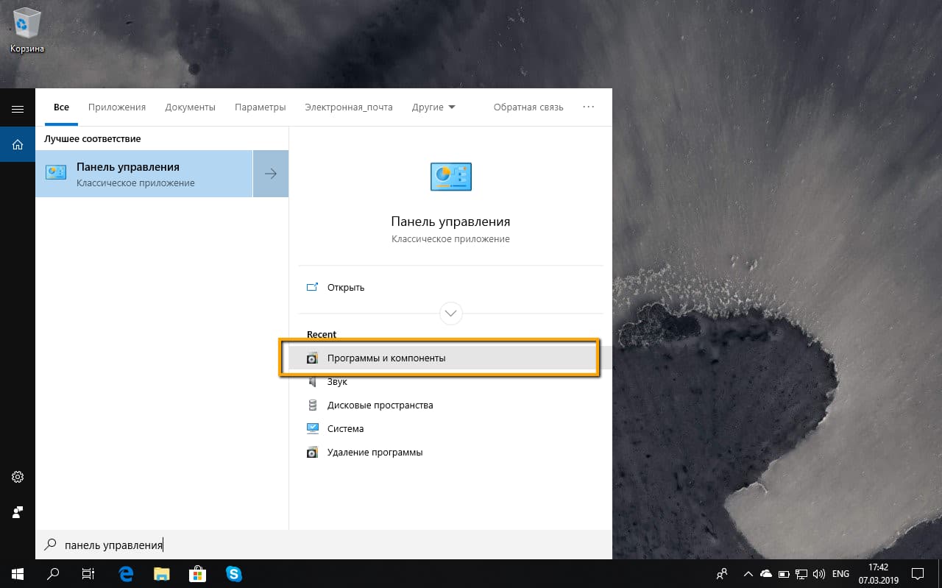Expand the arrow beside Панель управления result
The height and width of the screenshot is (588, 942).
click(271, 174)
